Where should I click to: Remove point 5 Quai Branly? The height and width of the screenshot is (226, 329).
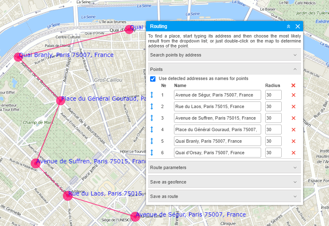294,141
